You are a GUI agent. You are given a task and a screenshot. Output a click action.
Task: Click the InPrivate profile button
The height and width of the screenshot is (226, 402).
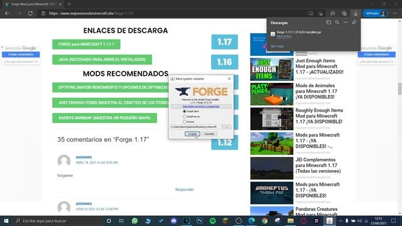(375, 13)
